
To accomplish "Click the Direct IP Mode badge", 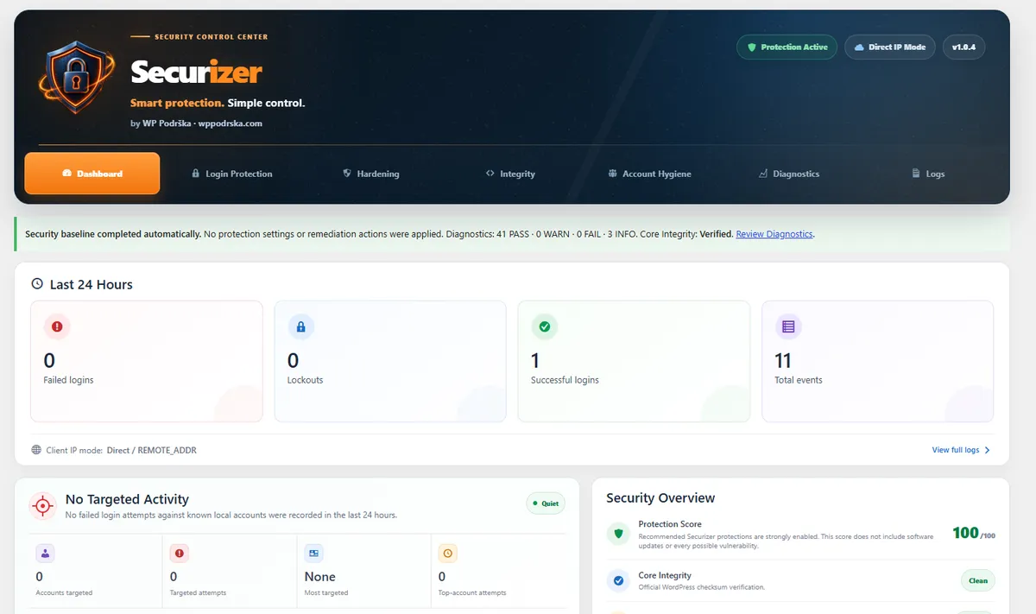I will [889, 47].
